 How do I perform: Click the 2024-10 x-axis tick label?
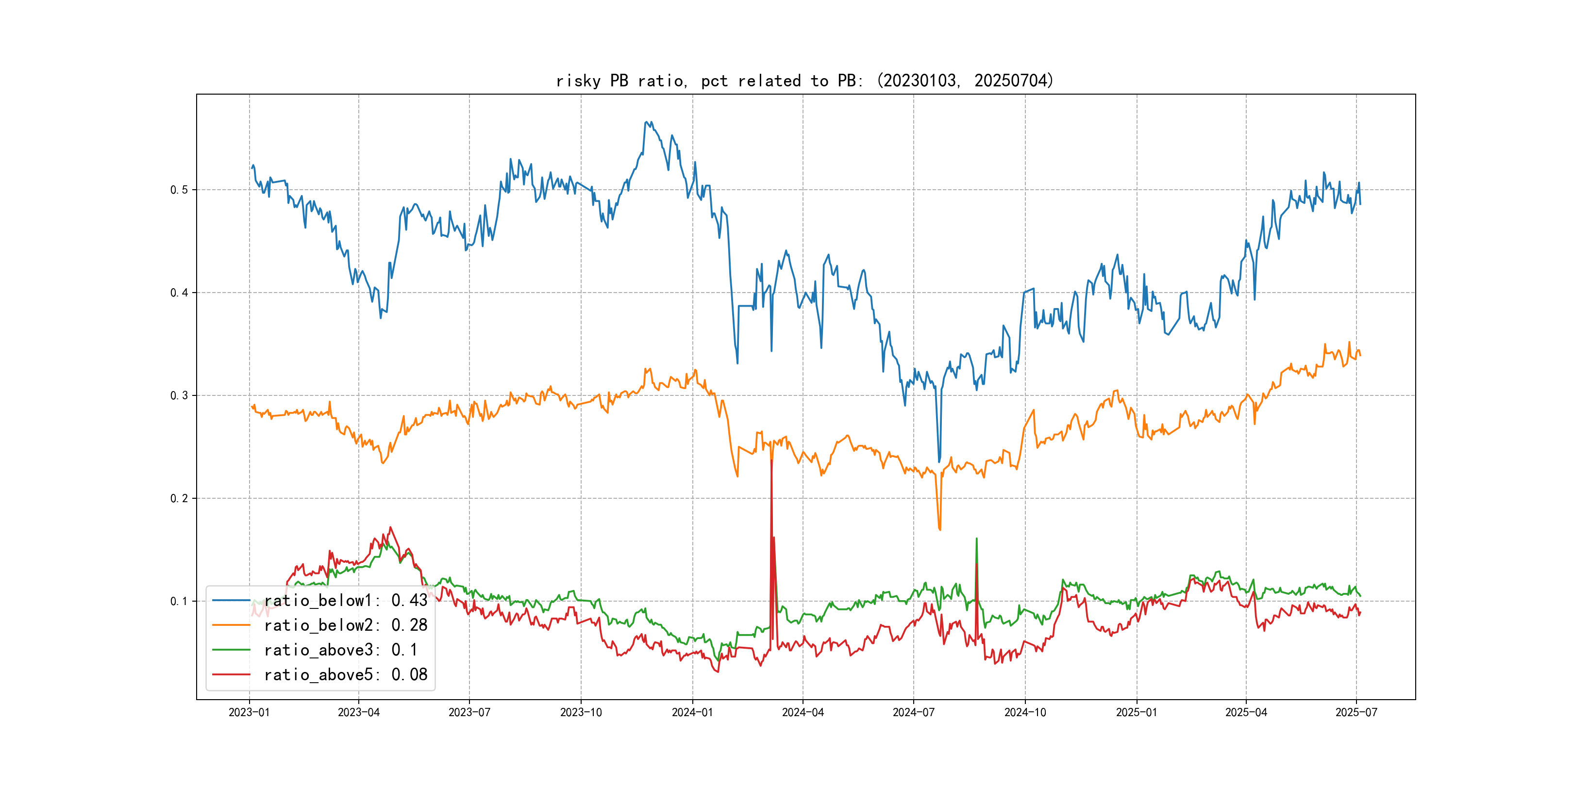[1025, 712]
